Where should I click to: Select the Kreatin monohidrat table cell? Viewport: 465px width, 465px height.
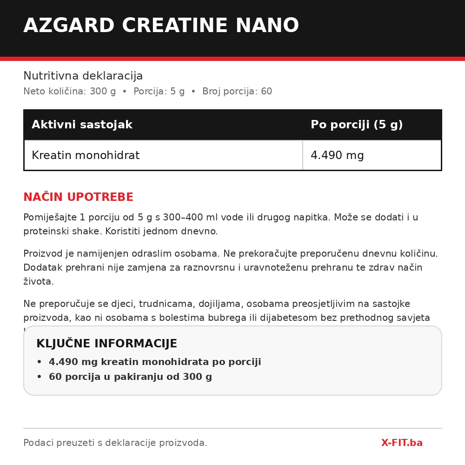pyautogui.click(x=163, y=155)
